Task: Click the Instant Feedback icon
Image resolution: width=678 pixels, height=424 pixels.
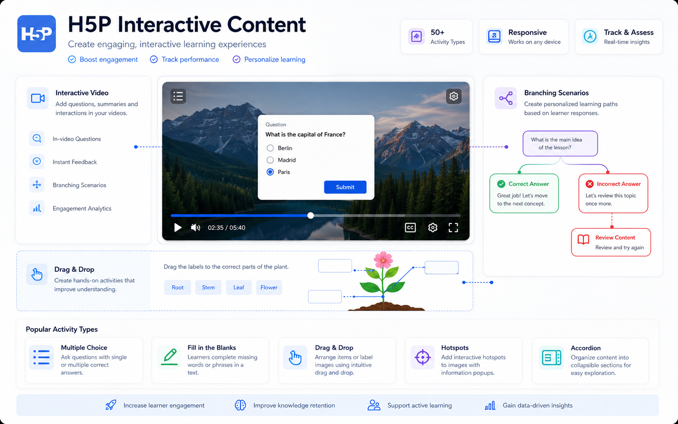Action: point(37,162)
